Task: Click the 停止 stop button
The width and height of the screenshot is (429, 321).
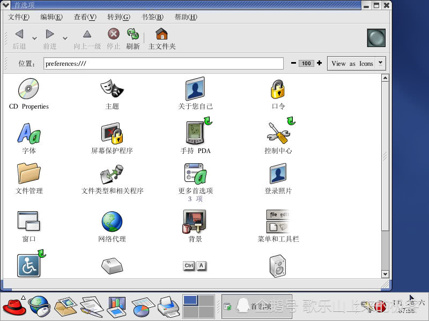Action: (x=114, y=39)
